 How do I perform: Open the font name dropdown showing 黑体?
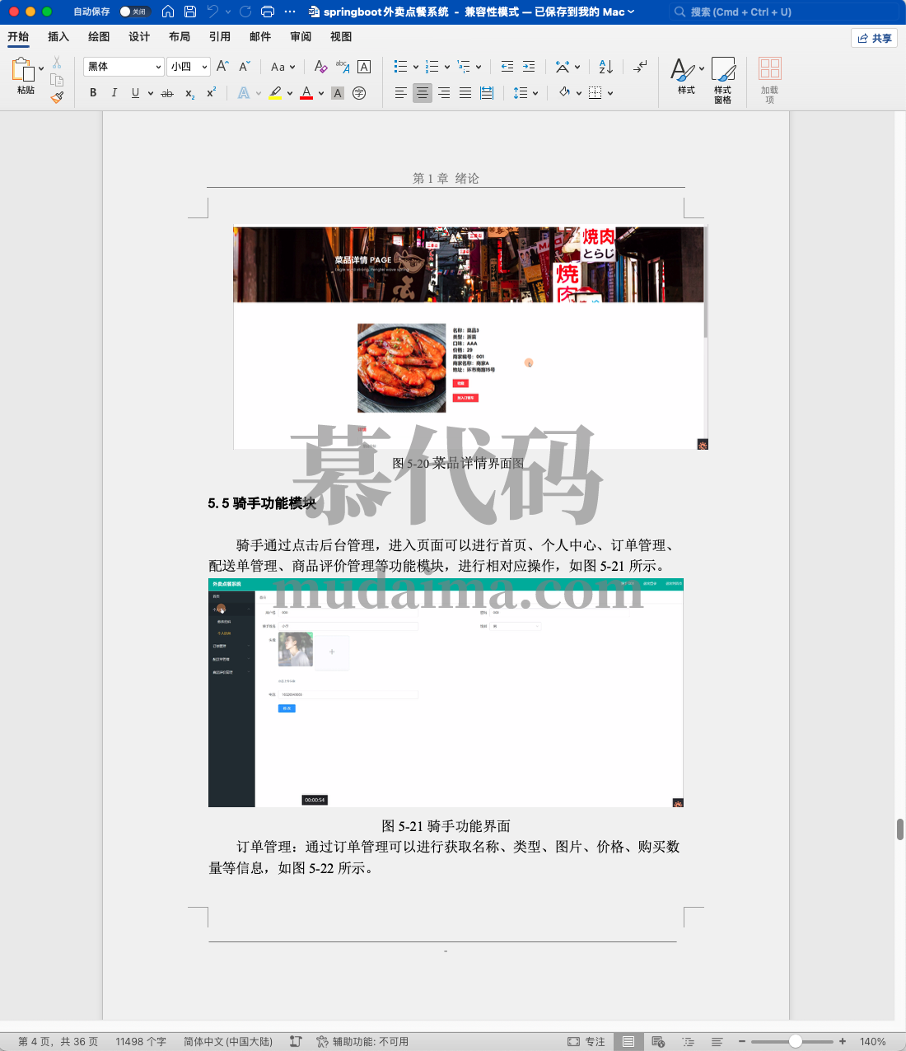click(x=124, y=67)
